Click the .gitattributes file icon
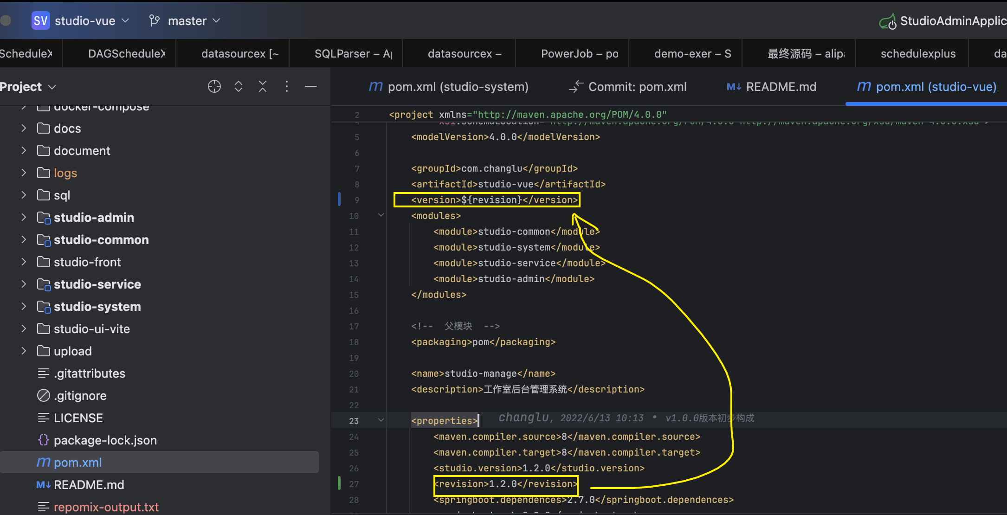1007x515 pixels. tap(44, 373)
